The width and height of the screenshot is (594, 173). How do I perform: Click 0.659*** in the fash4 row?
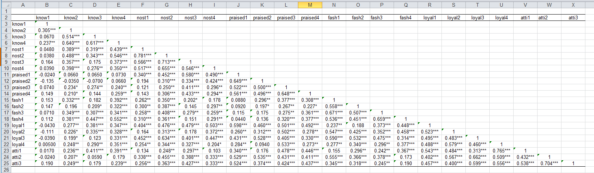[382, 119]
